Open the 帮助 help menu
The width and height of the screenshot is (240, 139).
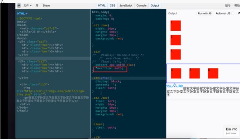click(237, 6)
